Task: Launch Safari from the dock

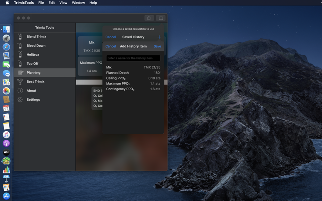Action: (x=6, y=47)
